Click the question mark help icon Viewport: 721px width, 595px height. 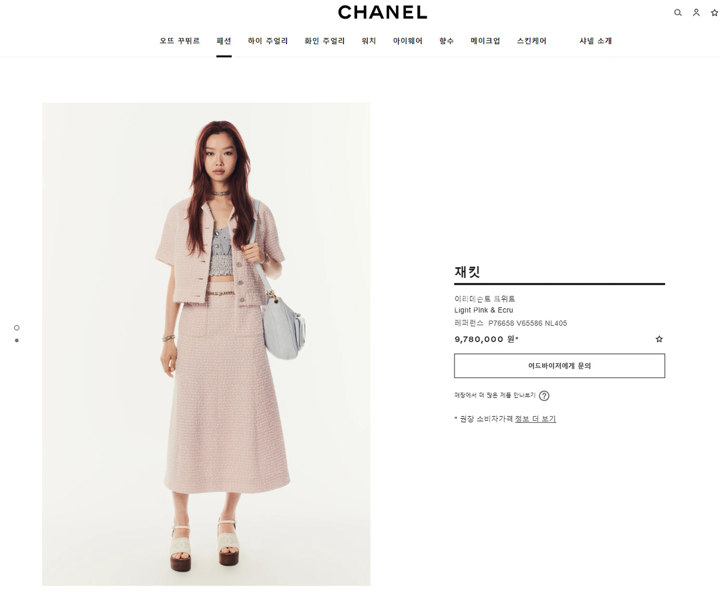pyautogui.click(x=544, y=395)
